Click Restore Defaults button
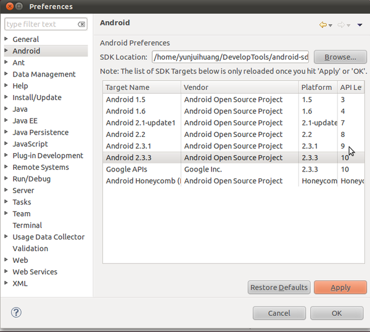 (279, 288)
